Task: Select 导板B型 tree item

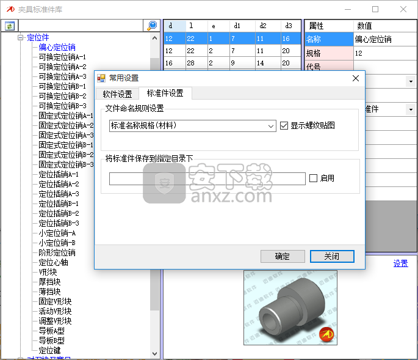Action: (51, 340)
